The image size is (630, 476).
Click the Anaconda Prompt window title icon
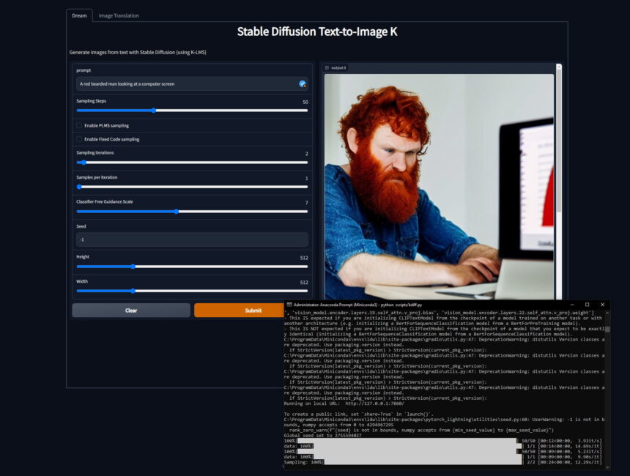tap(289, 304)
